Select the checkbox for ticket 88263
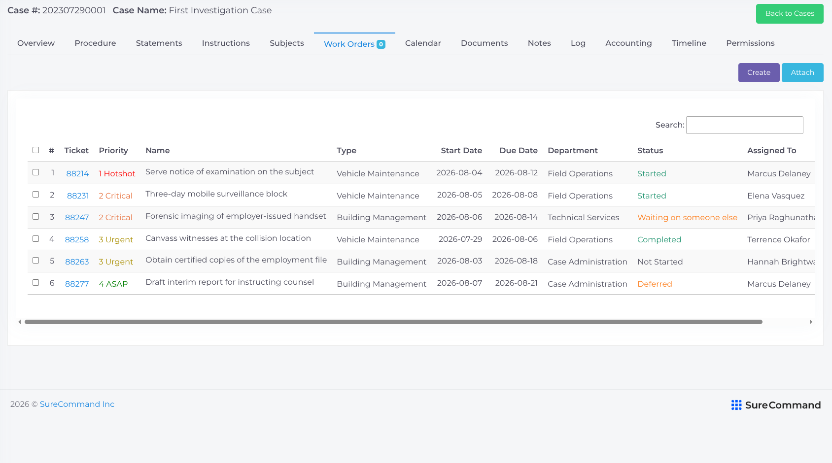Image resolution: width=832 pixels, height=463 pixels. tap(35, 260)
